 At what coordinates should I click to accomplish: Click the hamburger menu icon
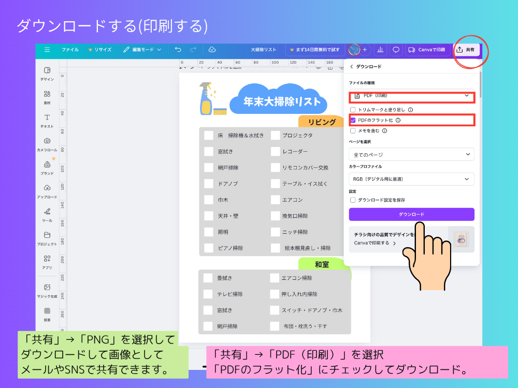[x=47, y=50]
